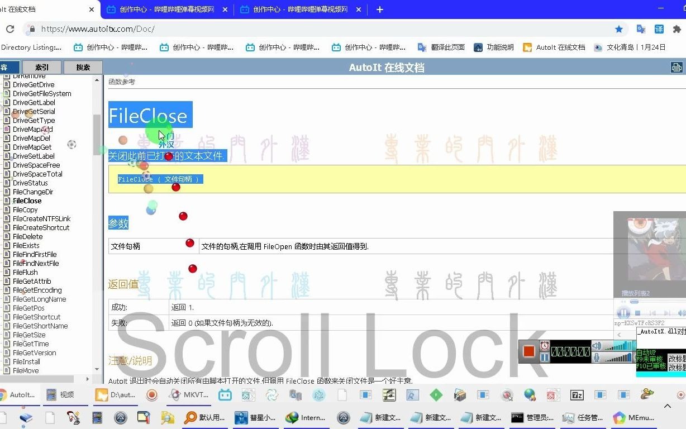Launch 7-Zip from the taskbar

(577, 395)
